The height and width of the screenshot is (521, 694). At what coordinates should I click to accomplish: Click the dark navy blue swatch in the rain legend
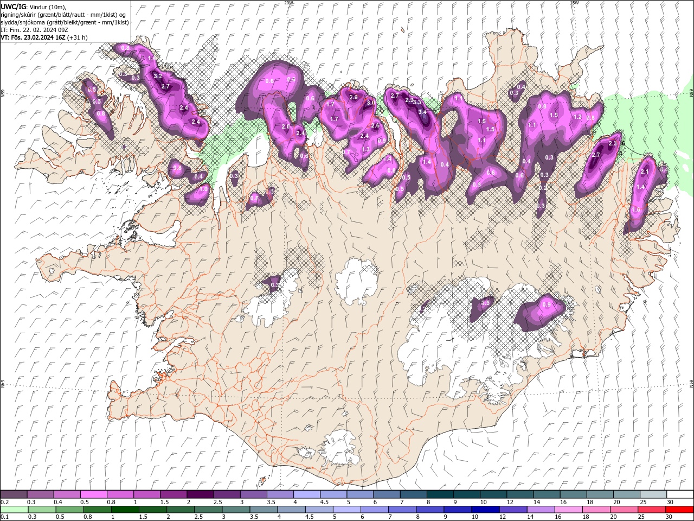tap(485, 510)
